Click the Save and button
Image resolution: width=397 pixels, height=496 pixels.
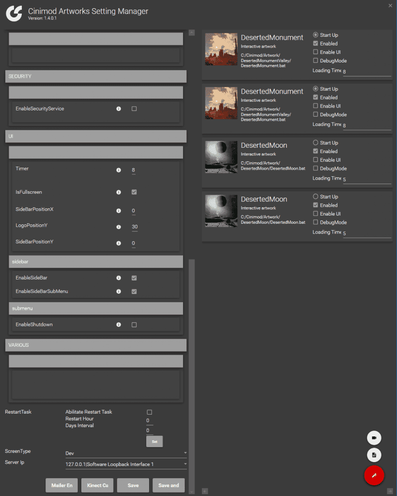point(168,485)
